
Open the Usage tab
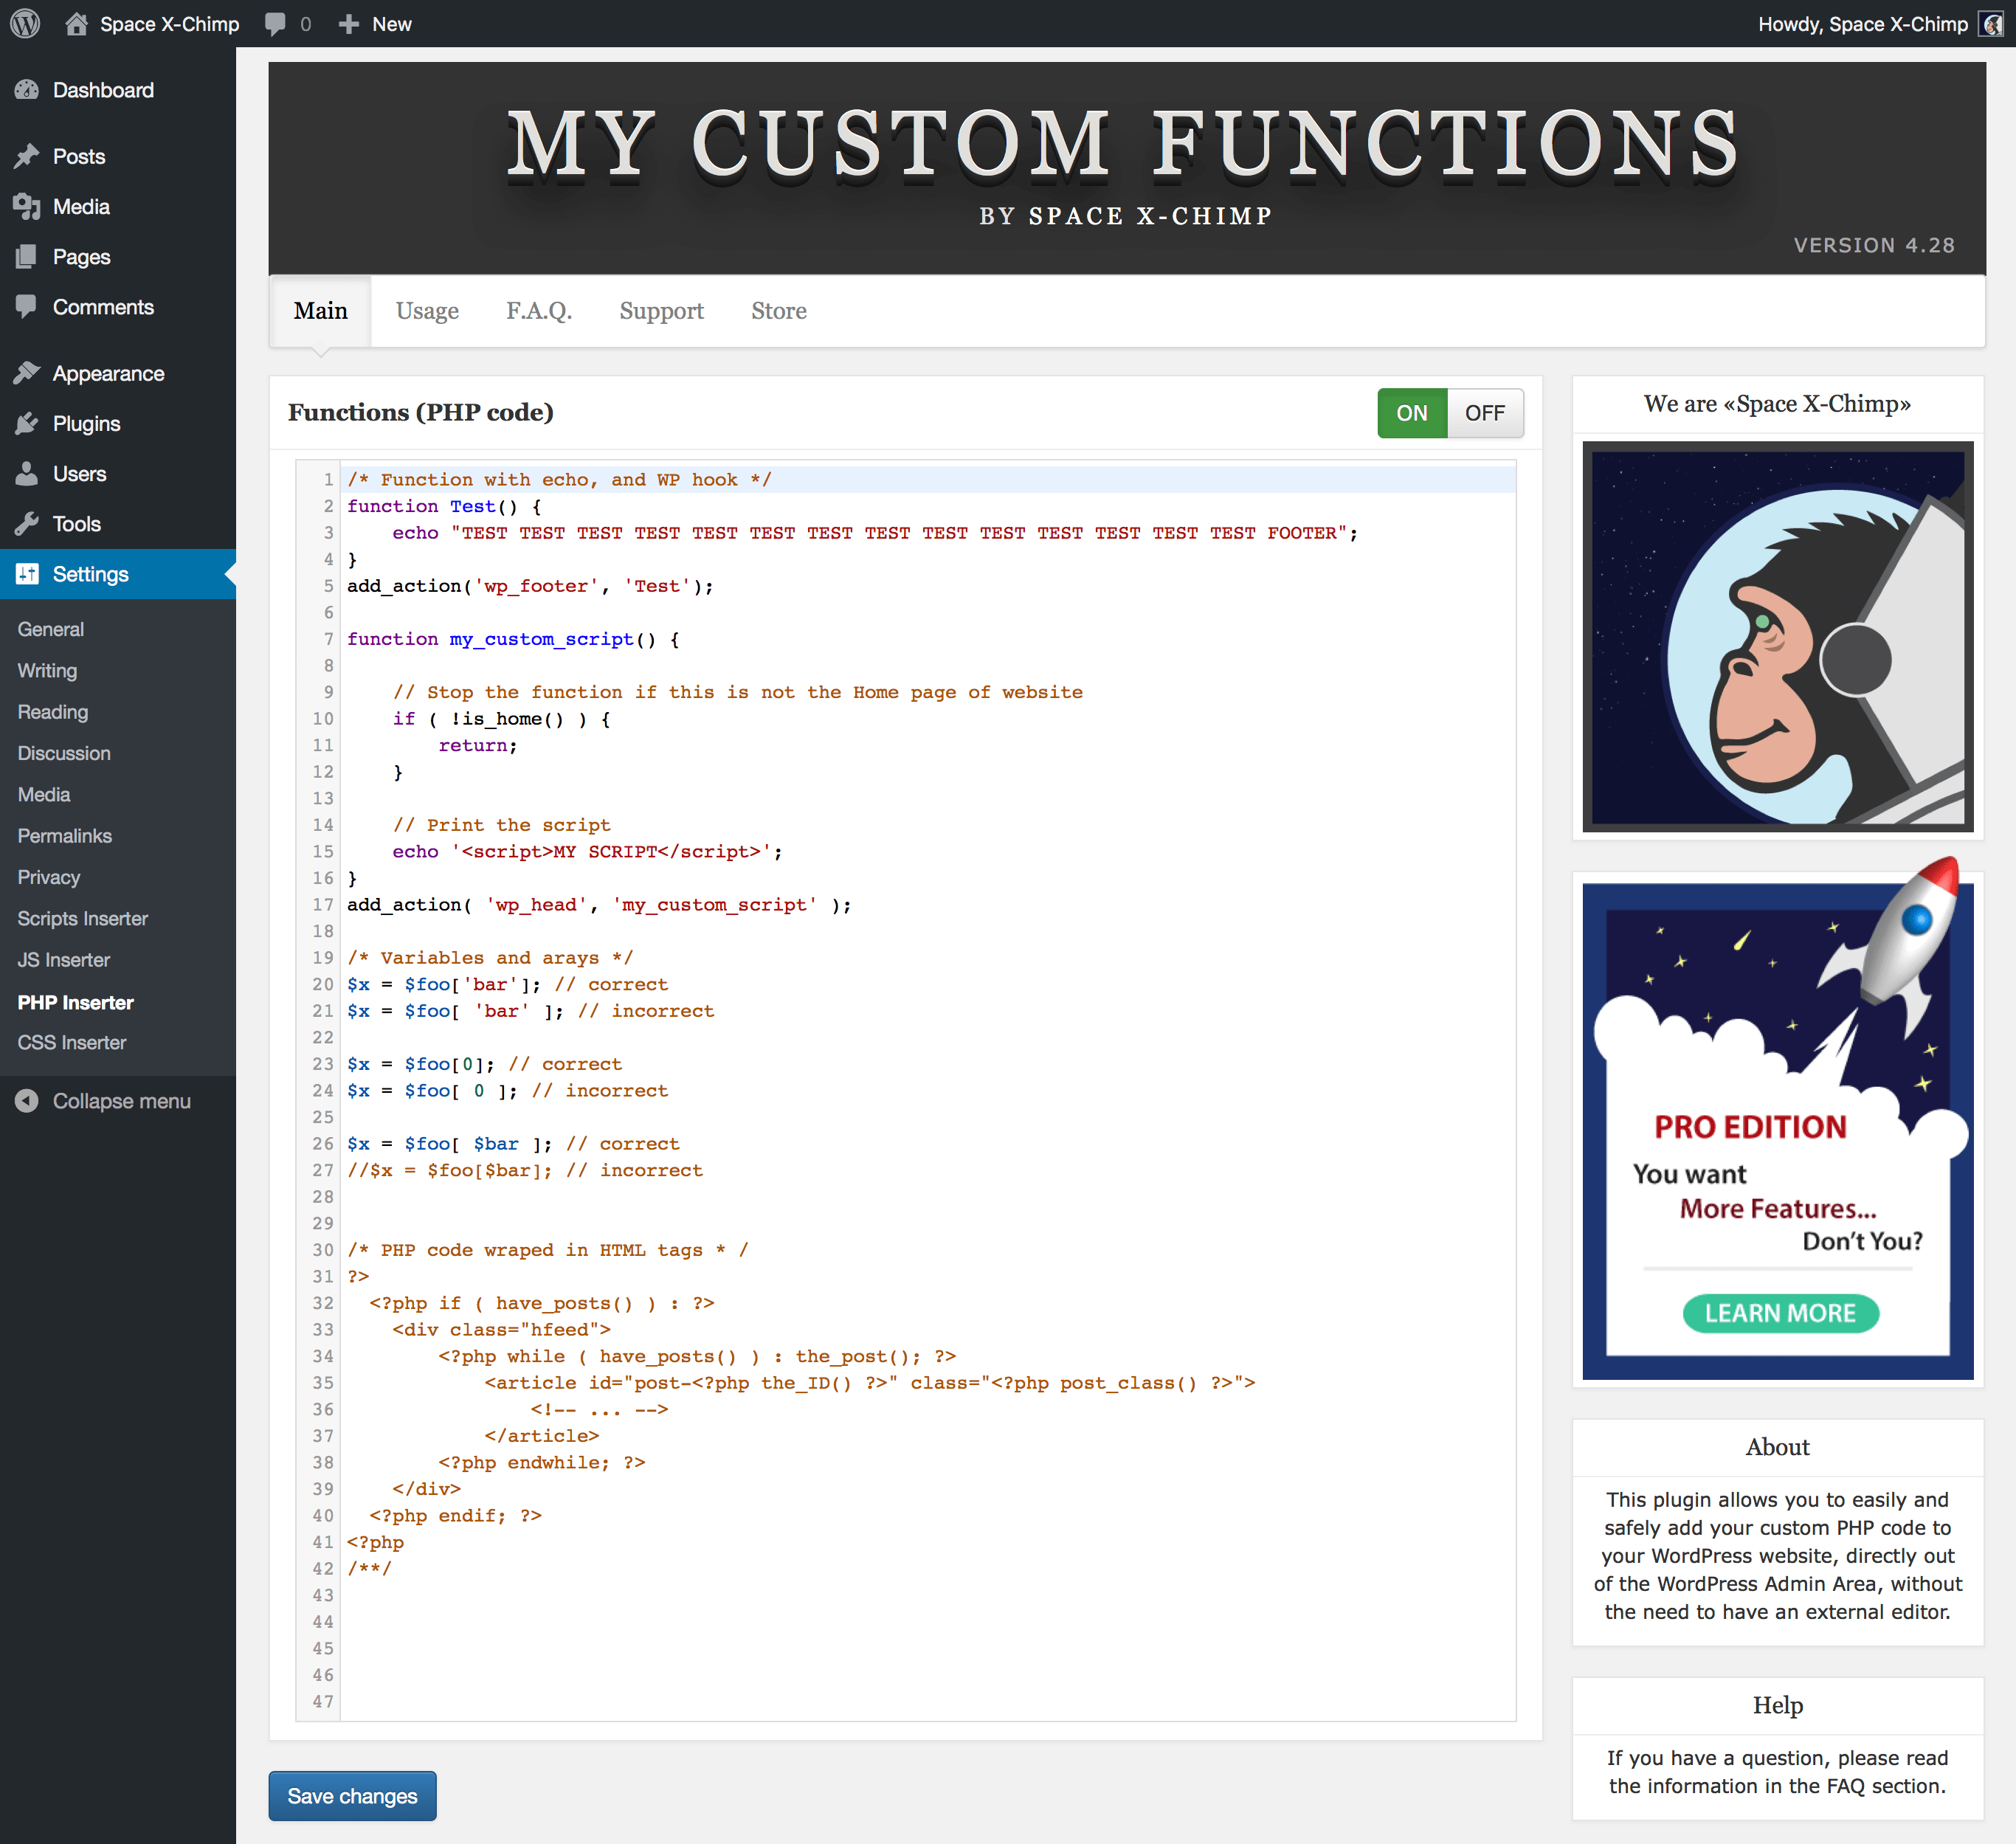427,311
